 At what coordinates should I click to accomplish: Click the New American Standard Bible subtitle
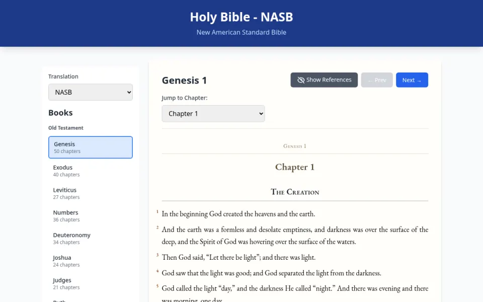click(x=241, y=32)
